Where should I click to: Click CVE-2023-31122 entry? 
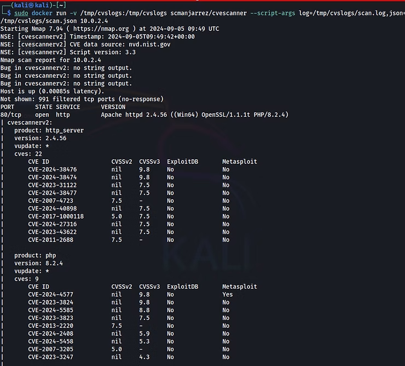coord(53,185)
